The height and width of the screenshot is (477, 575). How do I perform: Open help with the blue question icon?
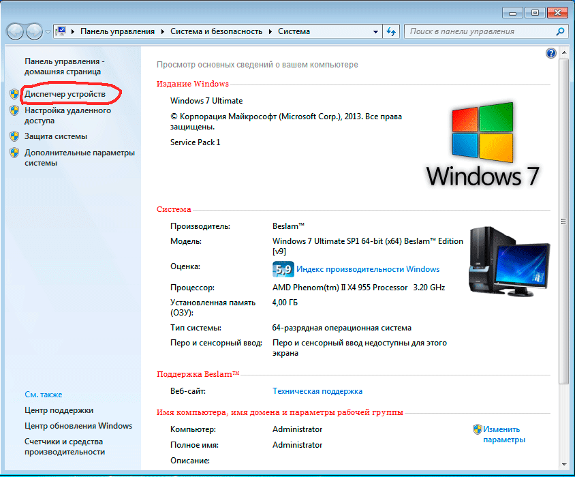(x=550, y=53)
